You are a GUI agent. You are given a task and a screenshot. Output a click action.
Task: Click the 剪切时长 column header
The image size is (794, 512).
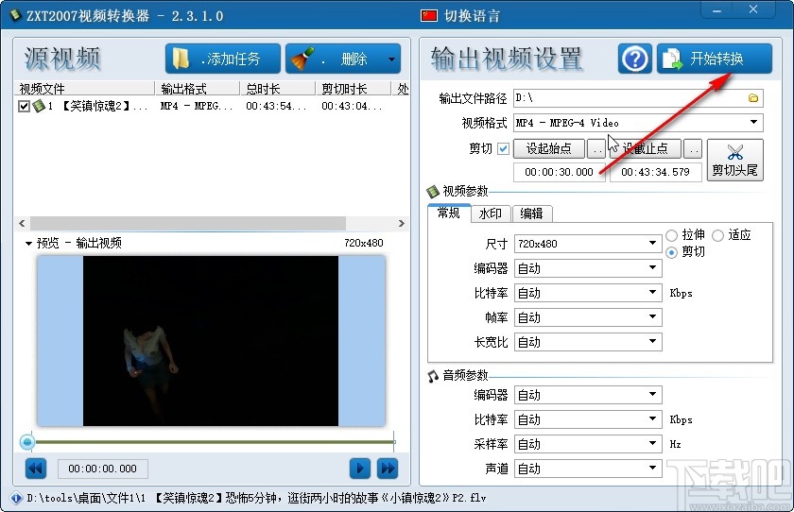354,89
